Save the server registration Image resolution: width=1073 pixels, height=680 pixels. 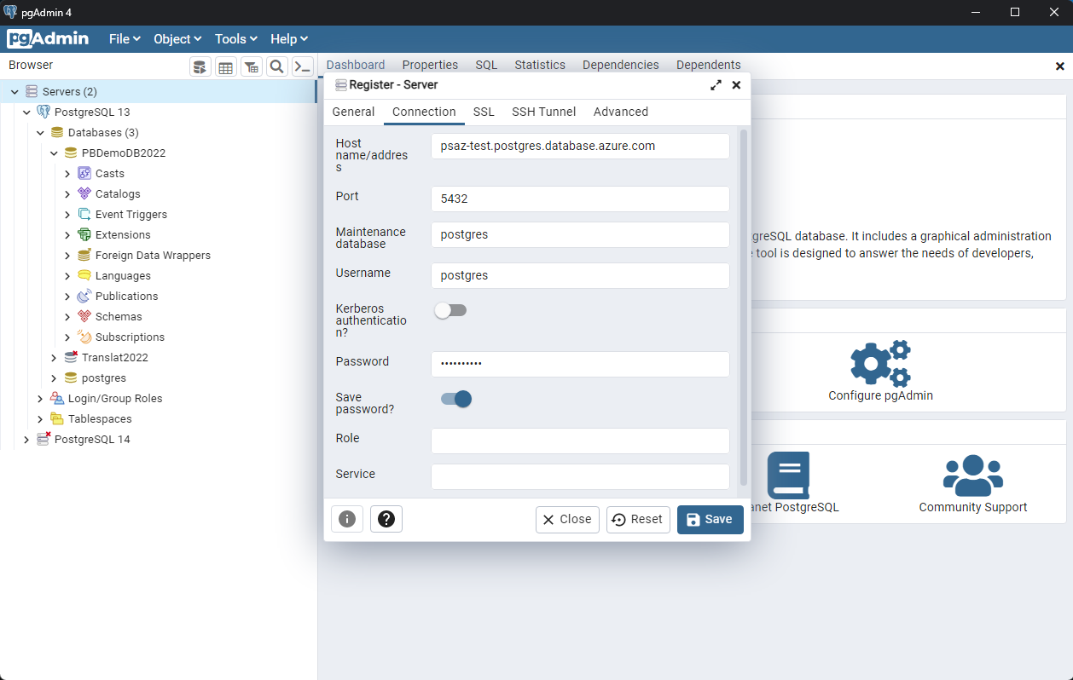[x=710, y=519]
